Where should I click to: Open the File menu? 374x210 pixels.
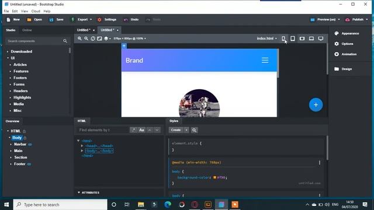6,11
